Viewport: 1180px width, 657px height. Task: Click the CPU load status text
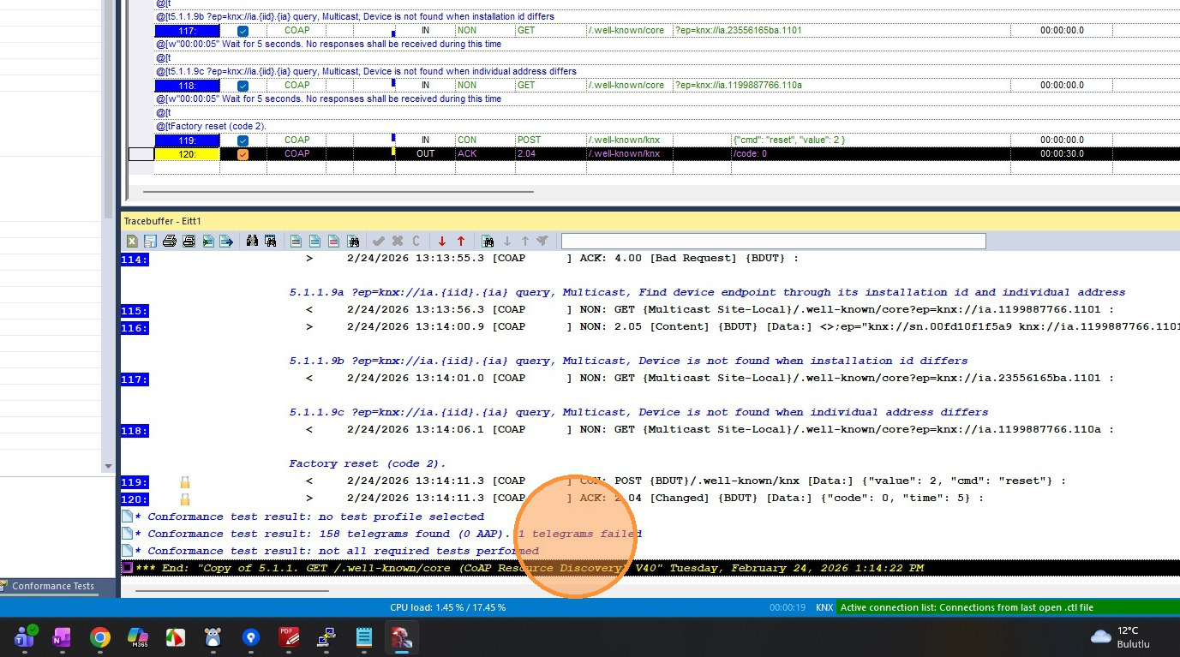(x=447, y=607)
